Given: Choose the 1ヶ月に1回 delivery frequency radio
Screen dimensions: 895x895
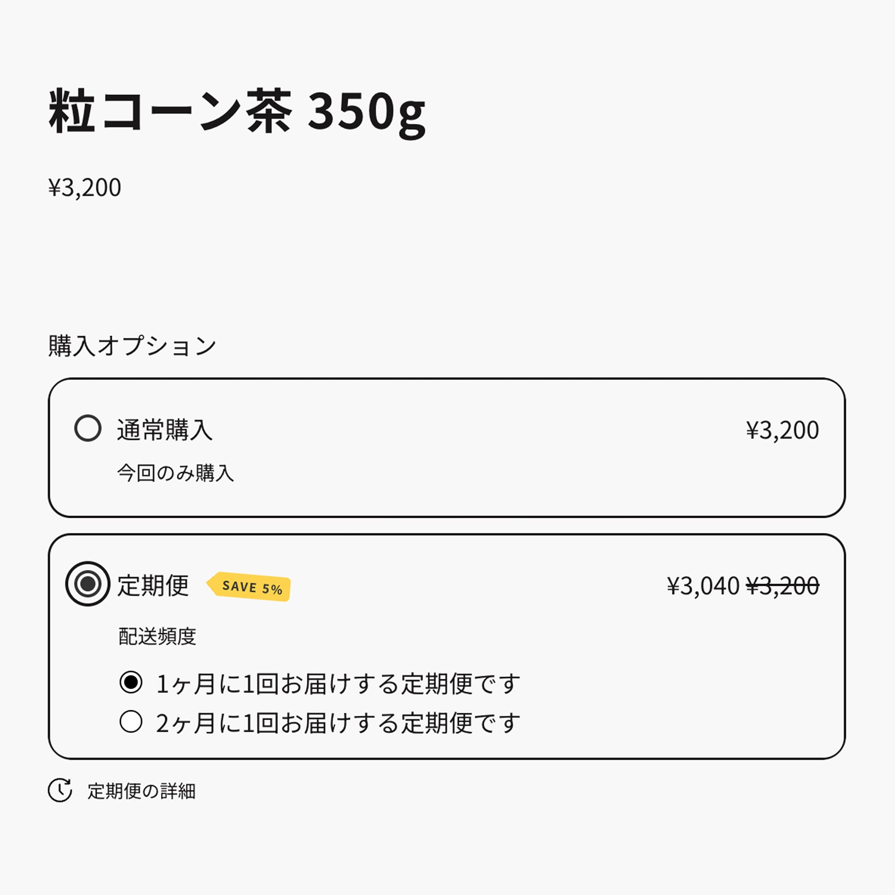Looking at the screenshot, I should (x=131, y=682).
